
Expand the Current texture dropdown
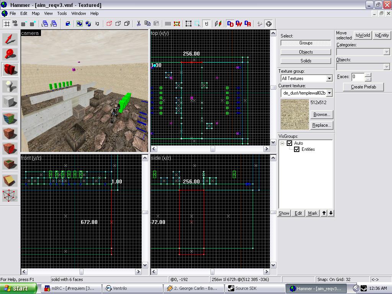[329, 93]
